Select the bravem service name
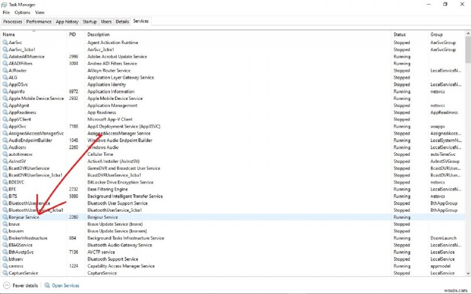The width and height of the screenshot is (471, 294). click(16, 231)
